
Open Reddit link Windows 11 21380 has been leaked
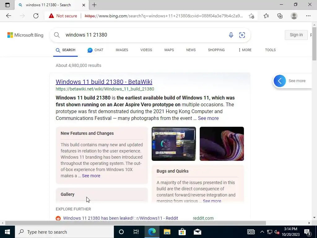(x=120, y=218)
